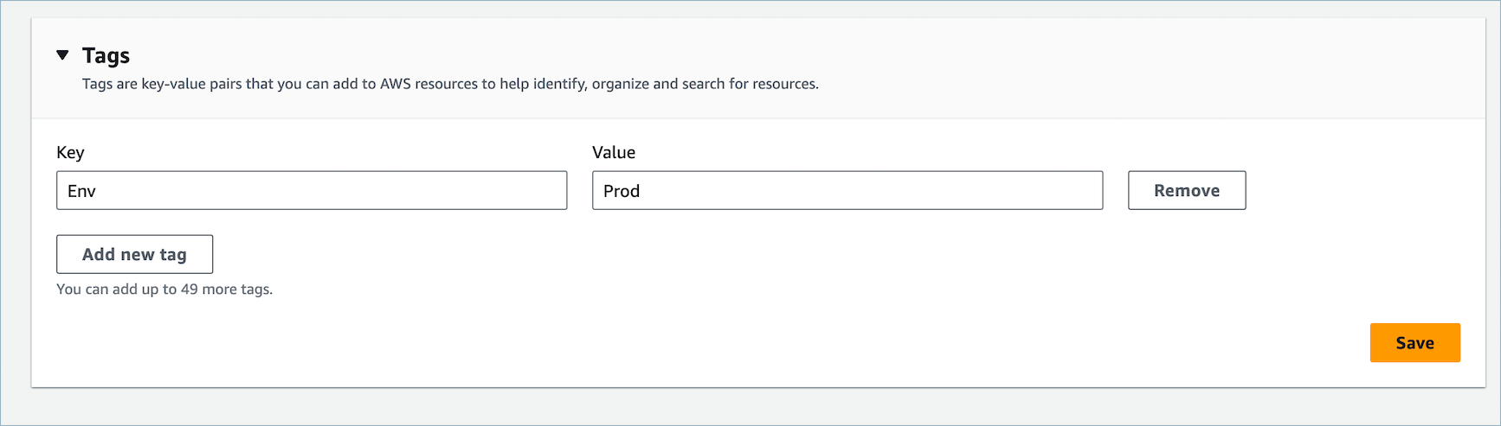The image size is (1501, 426).
Task: Remove the Env tag
Action: pyautogui.click(x=1186, y=190)
